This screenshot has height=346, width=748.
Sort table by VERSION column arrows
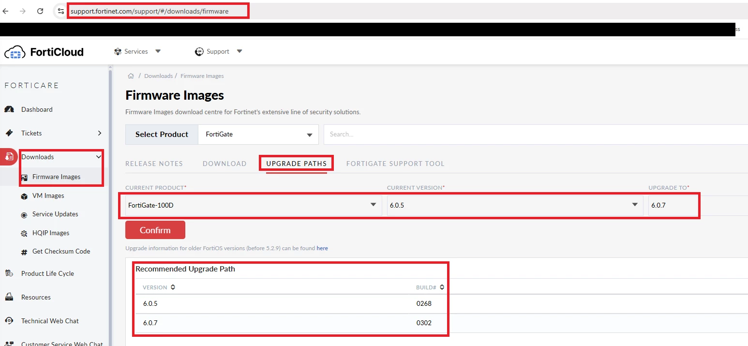[173, 287]
